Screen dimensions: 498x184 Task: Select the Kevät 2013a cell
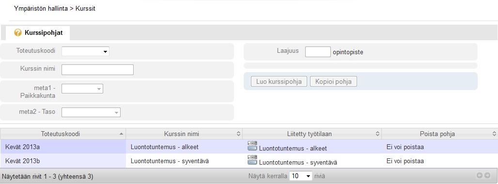63,147
